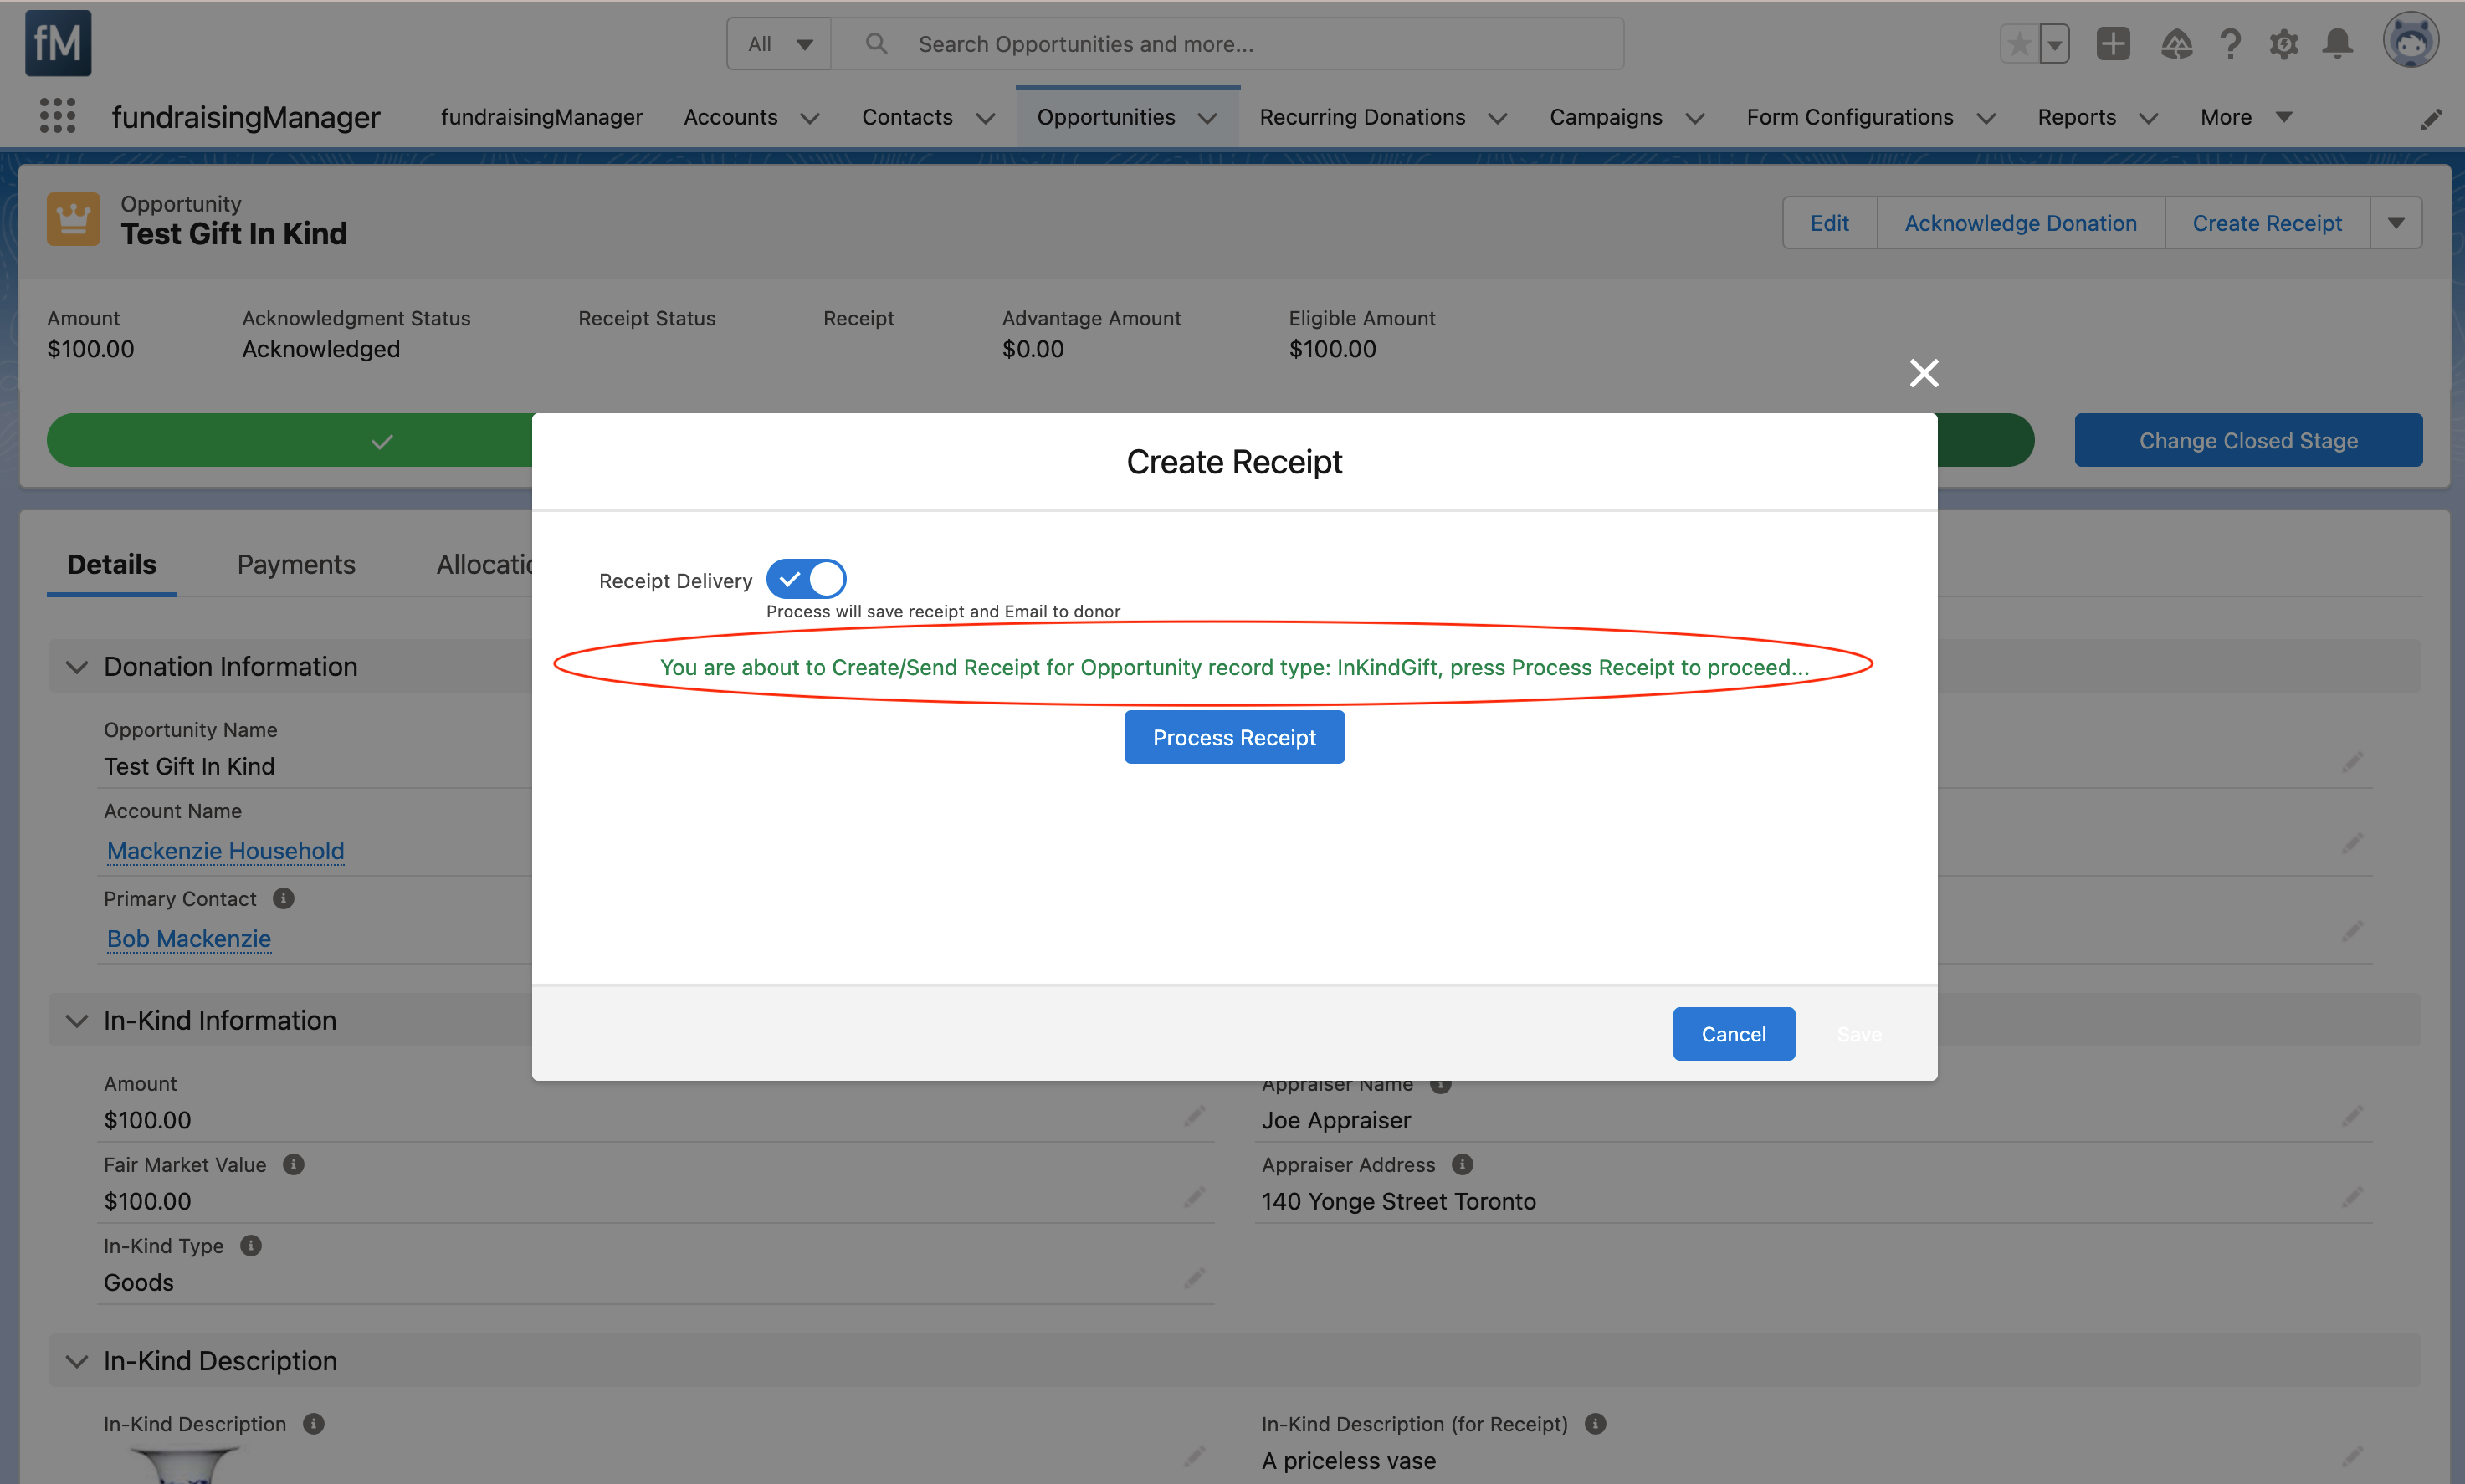Viewport: 2465px width, 1484px height.
Task: Close the Create Receipt dialog with X
Action: click(x=1923, y=373)
